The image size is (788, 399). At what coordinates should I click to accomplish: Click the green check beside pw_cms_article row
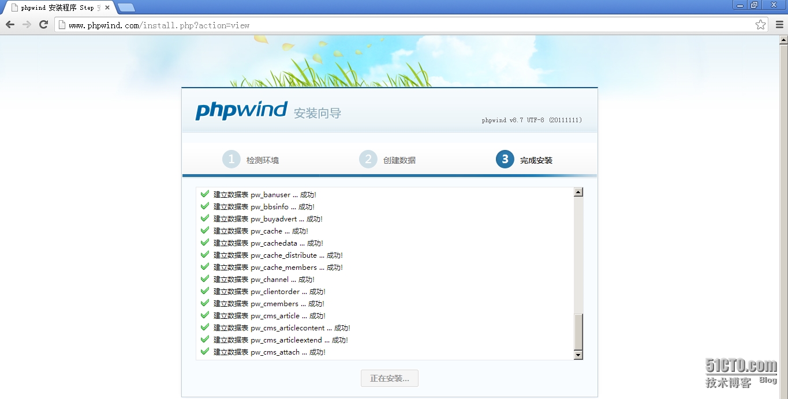[x=205, y=315]
